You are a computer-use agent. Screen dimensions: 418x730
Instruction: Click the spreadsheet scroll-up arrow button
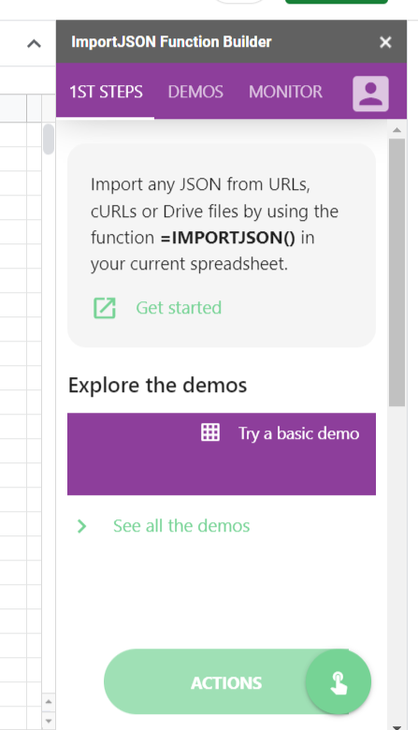coord(49,701)
